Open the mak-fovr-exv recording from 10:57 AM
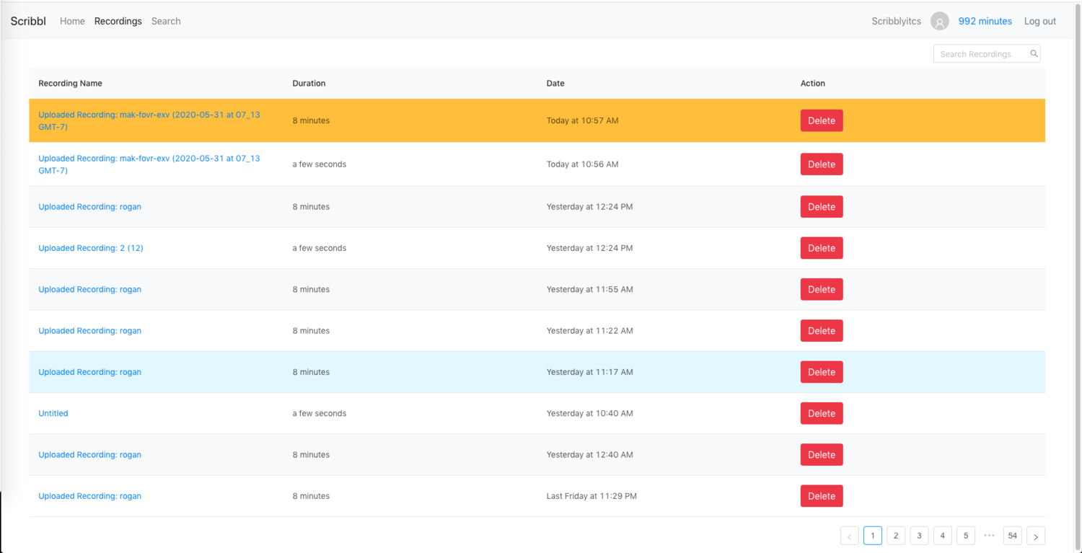 point(149,120)
